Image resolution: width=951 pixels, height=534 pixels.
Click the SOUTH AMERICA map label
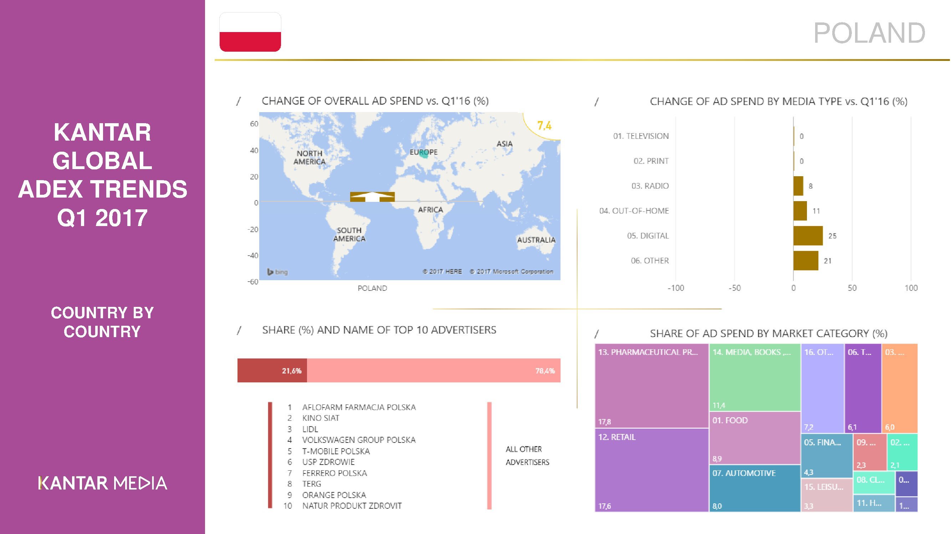coord(349,234)
